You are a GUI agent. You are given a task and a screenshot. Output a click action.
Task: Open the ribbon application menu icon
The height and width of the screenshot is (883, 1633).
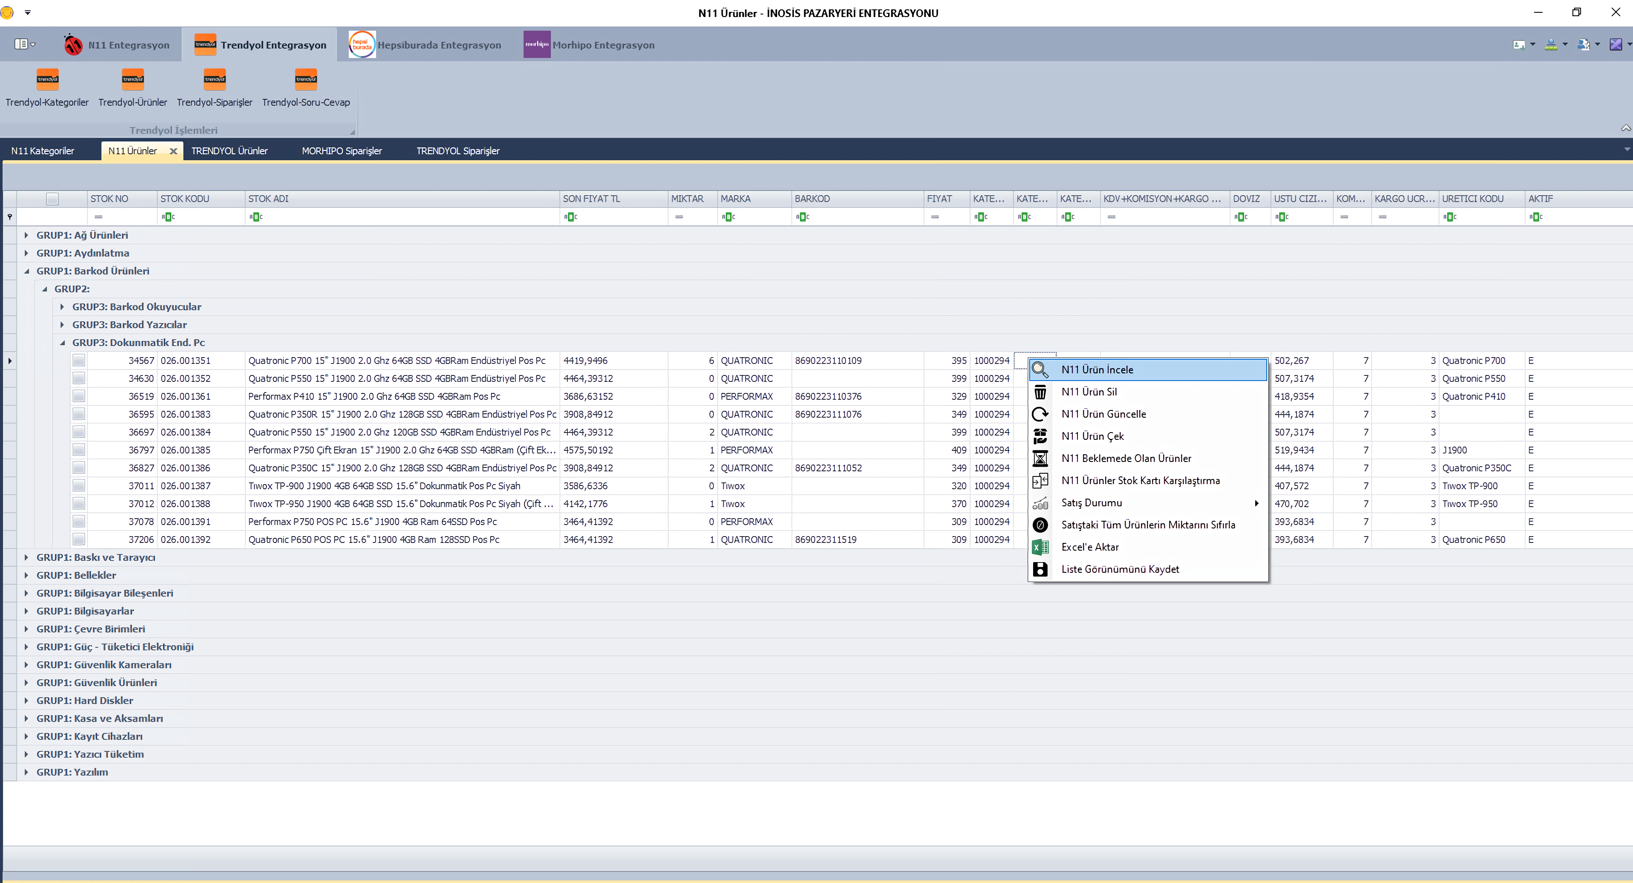(24, 44)
